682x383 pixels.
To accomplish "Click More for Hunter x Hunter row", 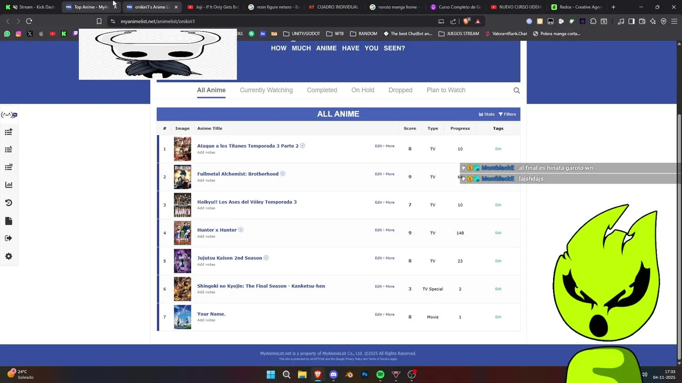I will click(390, 230).
